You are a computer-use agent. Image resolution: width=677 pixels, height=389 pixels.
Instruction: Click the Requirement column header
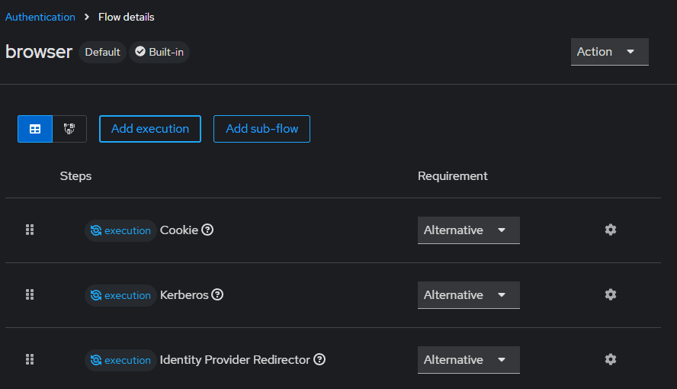(453, 176)
